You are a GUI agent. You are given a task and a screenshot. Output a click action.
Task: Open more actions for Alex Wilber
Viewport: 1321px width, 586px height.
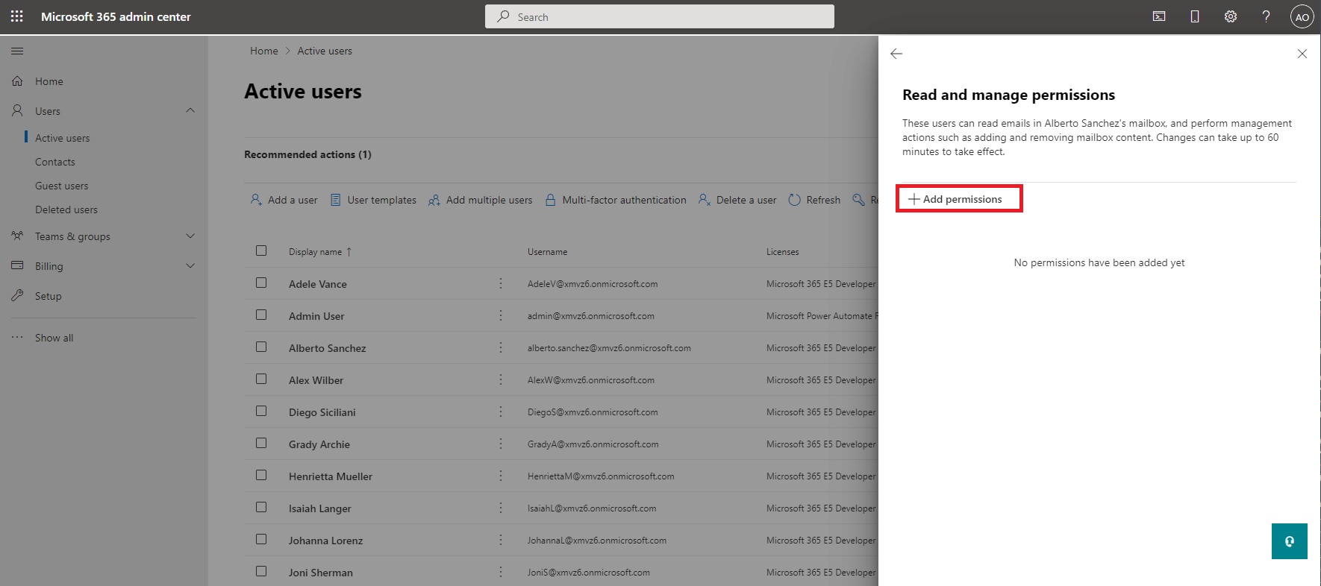click(x=501, y=380)
